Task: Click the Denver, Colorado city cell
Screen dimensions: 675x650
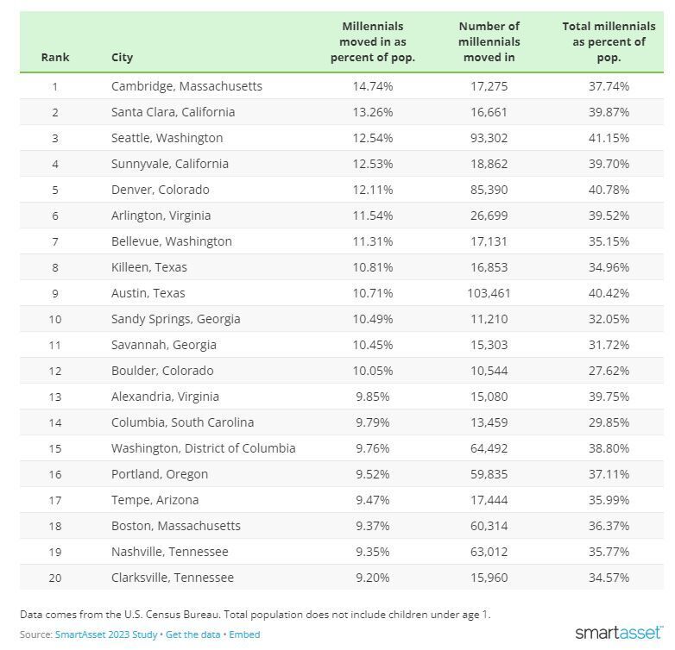Action: point(160,190)
